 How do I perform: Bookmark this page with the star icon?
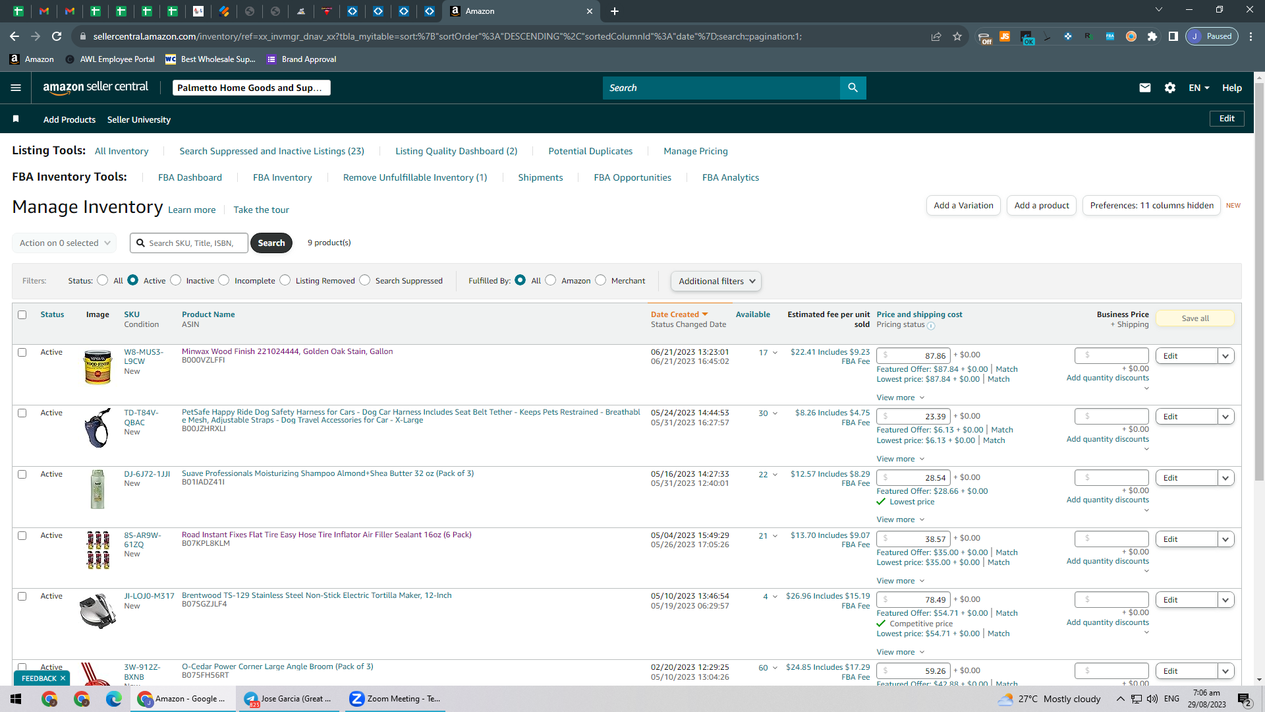click(957, 36)
